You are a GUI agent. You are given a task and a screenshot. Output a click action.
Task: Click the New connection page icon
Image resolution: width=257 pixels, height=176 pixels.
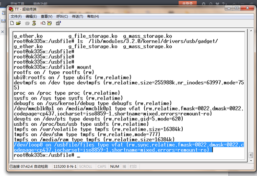pyautogui.click(x=12, y=23)
